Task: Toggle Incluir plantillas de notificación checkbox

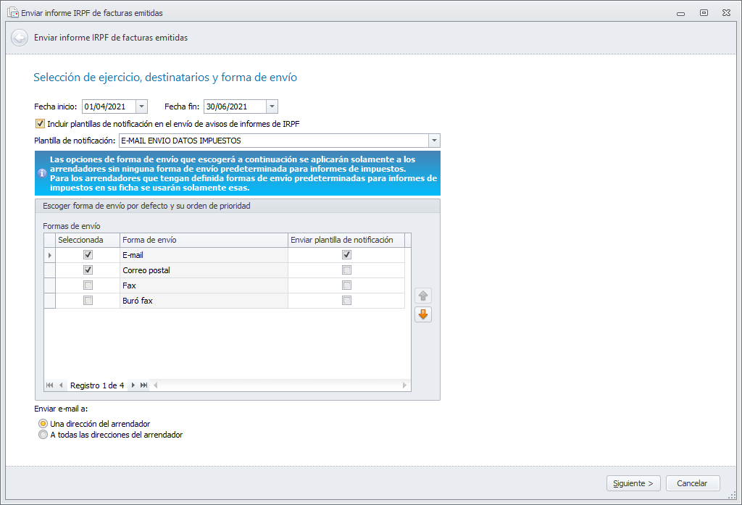Action: click(x=41, y=123)
